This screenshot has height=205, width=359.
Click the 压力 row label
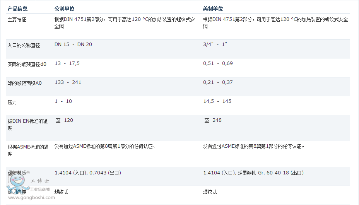click(12, 102)
